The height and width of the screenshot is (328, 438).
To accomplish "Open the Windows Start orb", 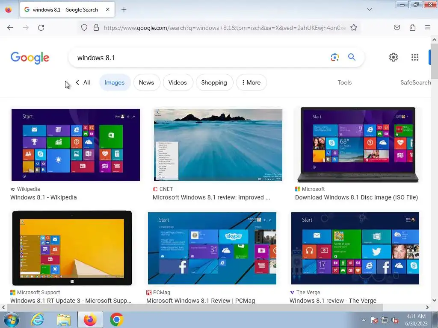I will click(x=11, y=319).
